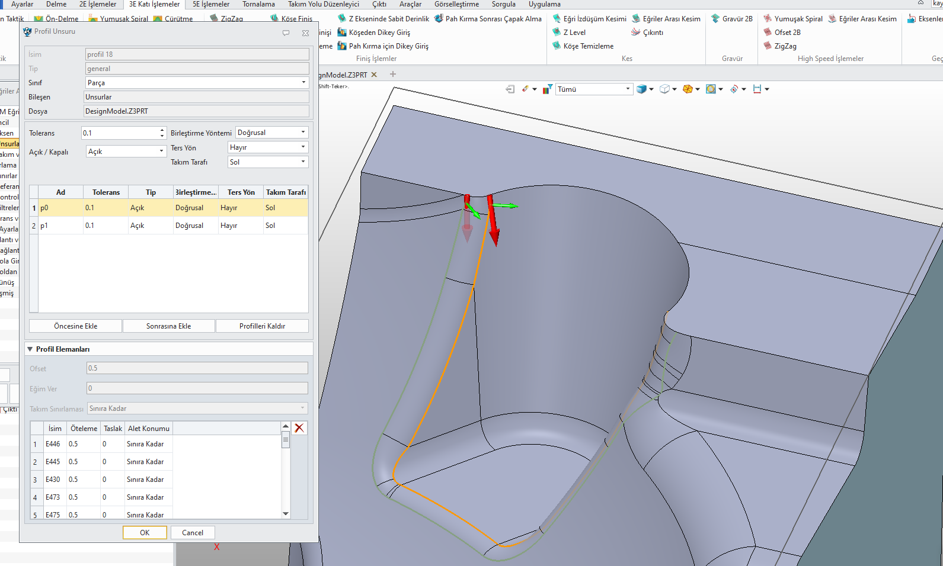Click OK to confirm Profil Unsuru
Screen dimensions: 943x566
(x=145, y=533)
